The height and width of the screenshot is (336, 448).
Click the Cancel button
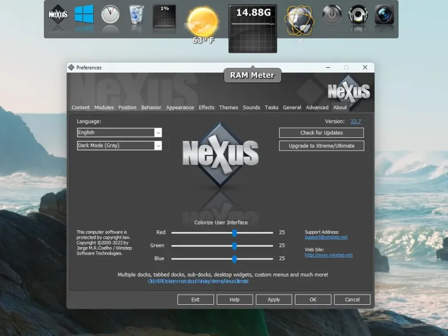[352, 300]
